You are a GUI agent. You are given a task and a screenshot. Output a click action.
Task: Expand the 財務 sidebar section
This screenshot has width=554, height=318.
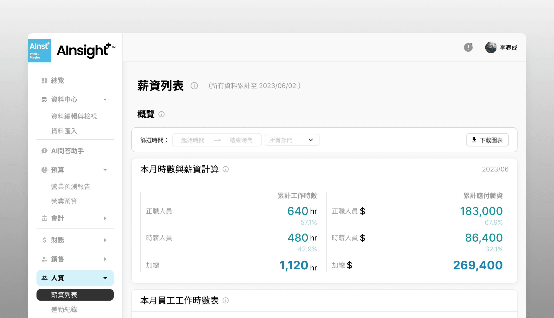click(105, 240)
